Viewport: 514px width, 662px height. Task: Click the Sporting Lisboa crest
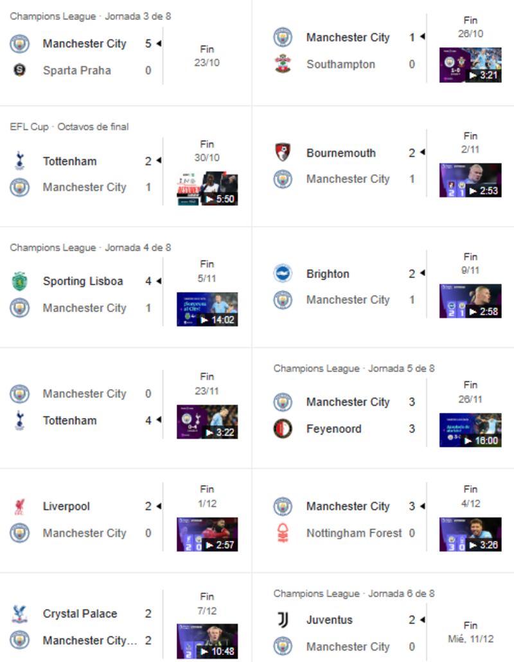pos(19,281)
